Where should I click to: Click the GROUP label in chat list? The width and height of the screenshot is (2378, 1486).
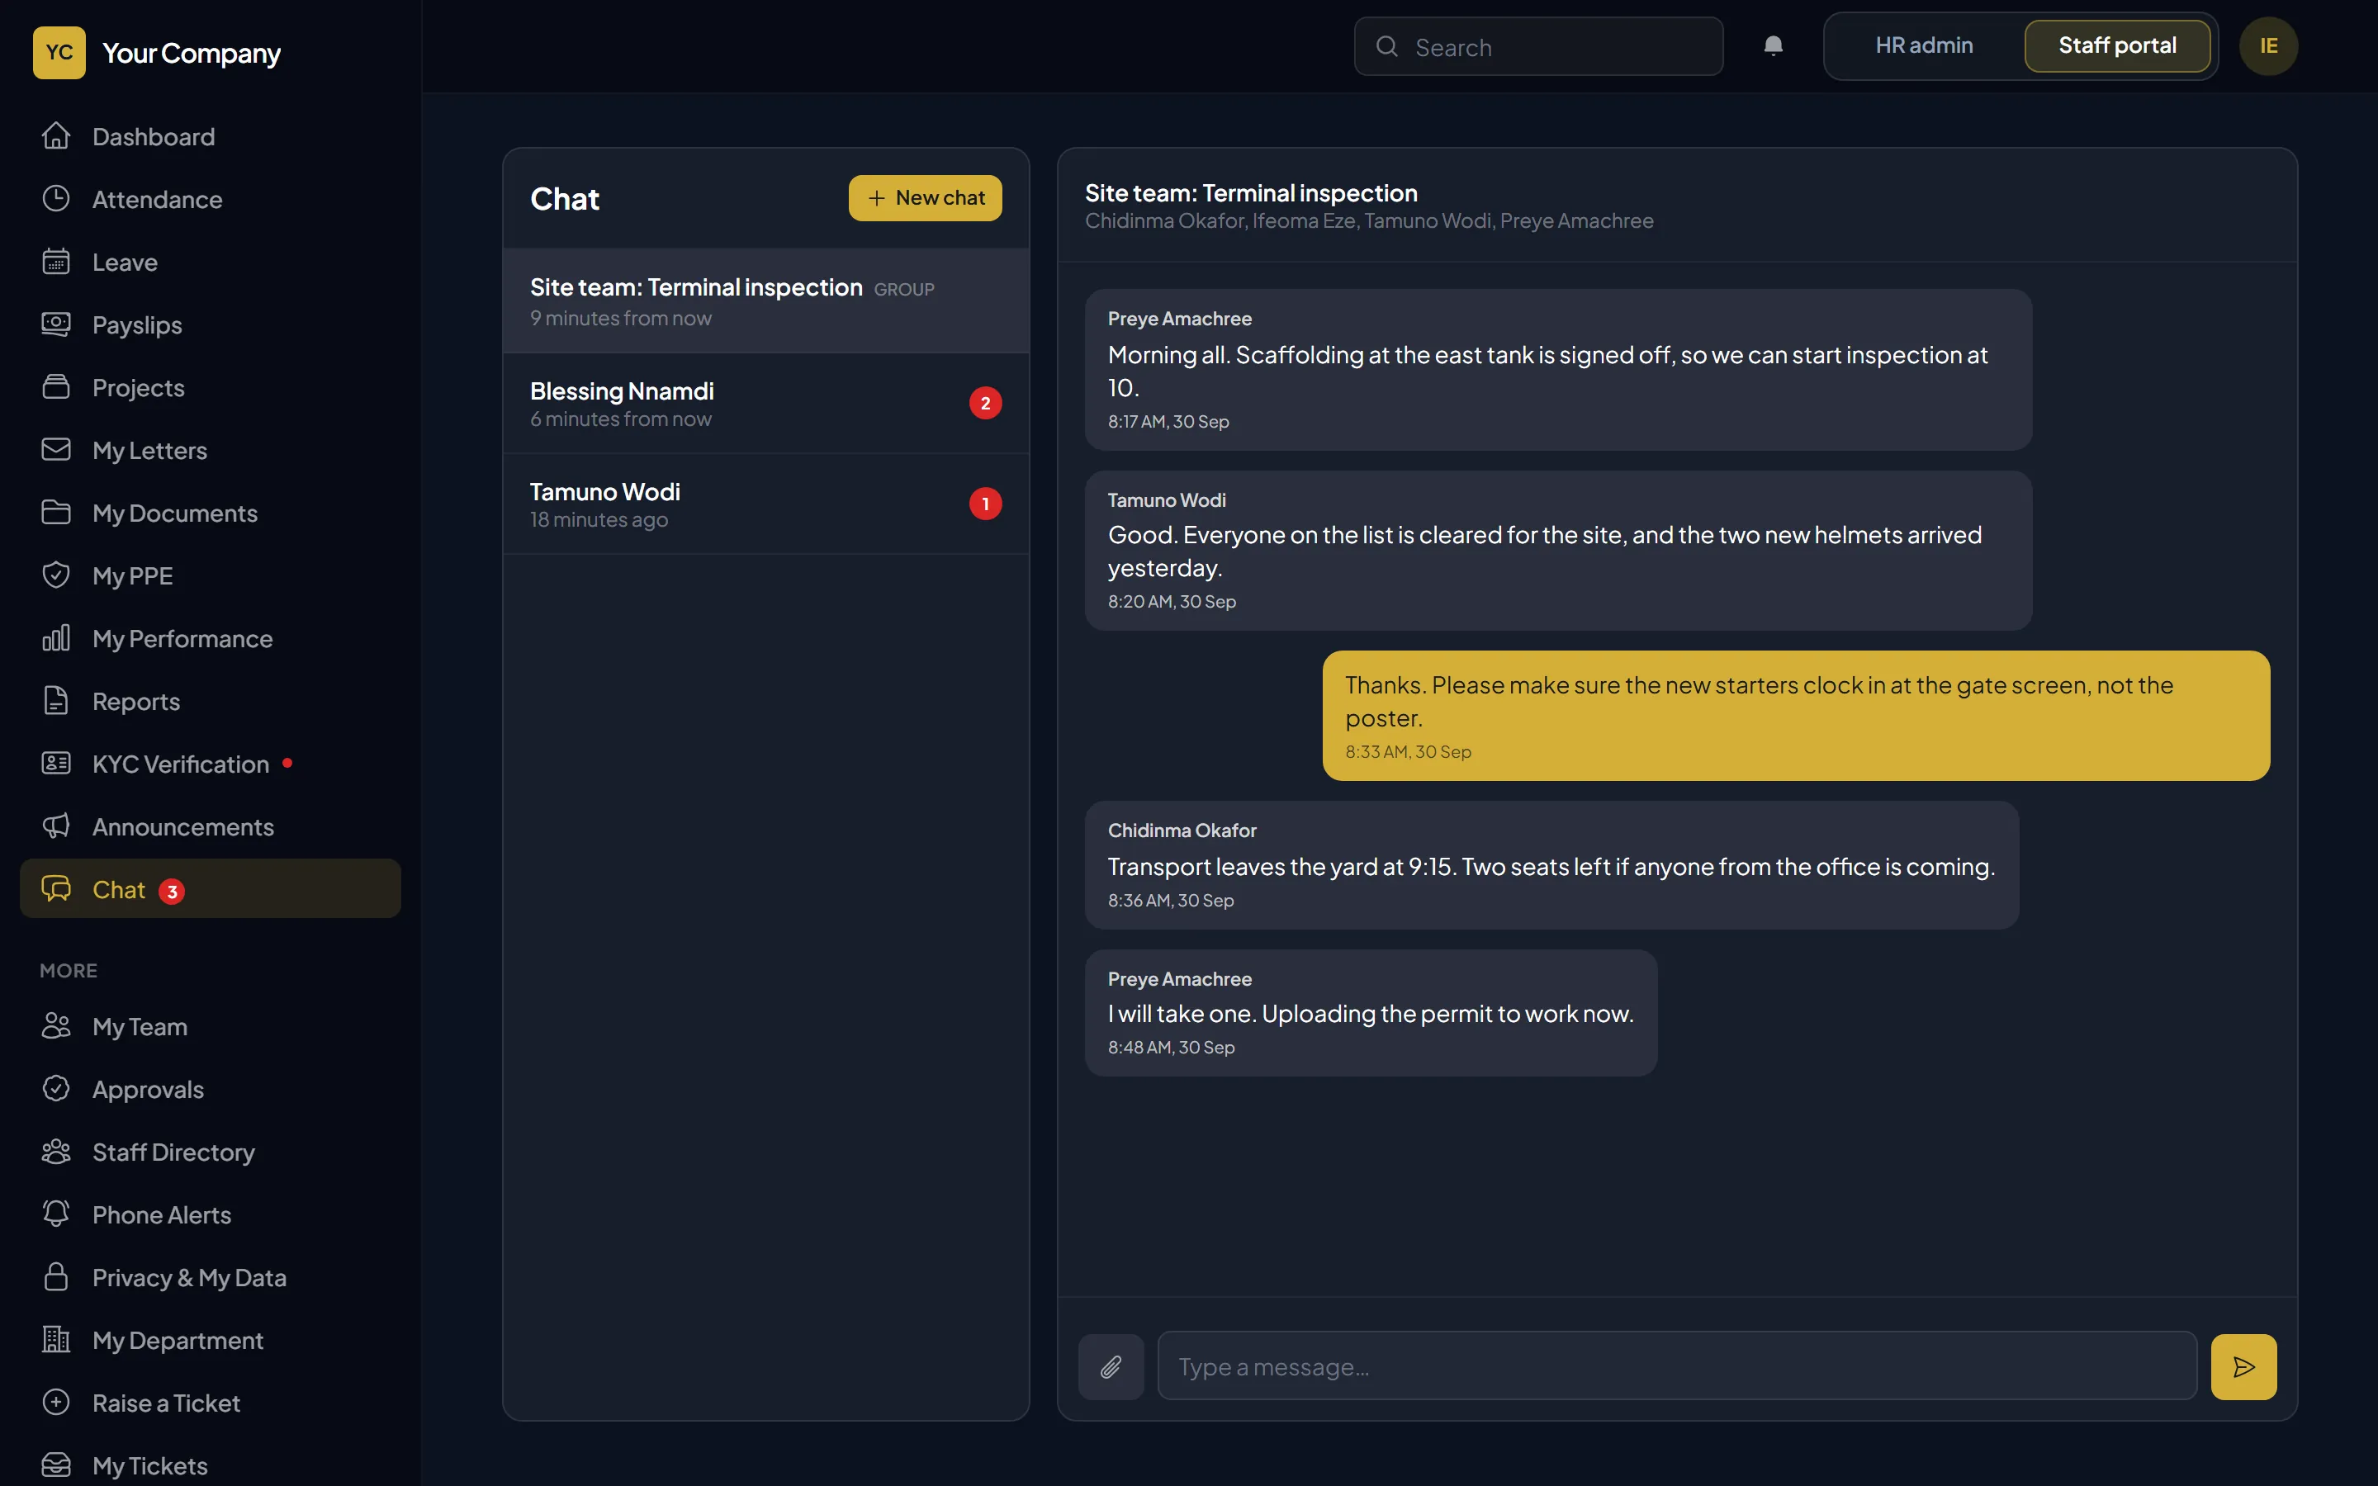(903, 290)
